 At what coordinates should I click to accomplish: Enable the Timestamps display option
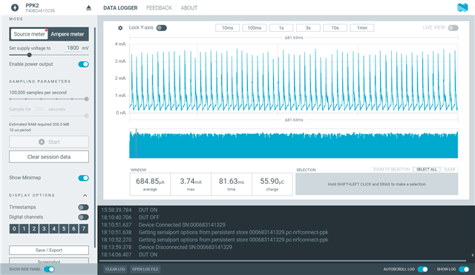[83, 208]
